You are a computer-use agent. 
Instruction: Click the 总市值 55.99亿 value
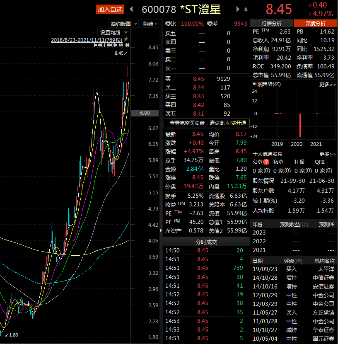281,75
